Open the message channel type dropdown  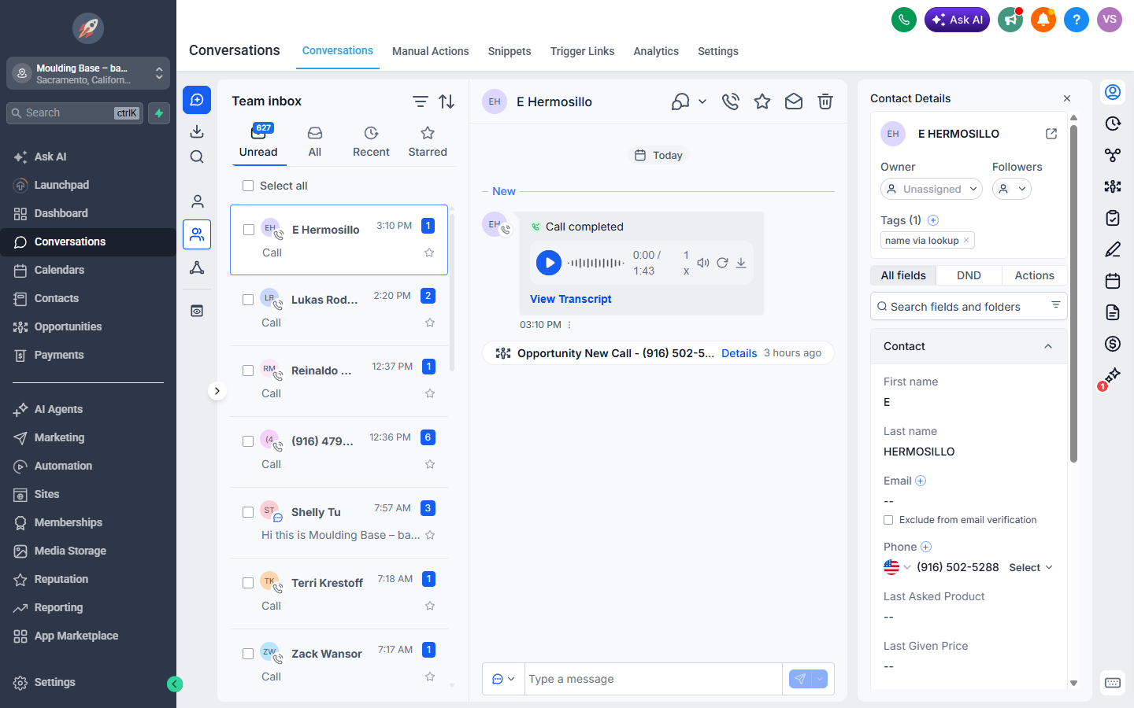pos(503,679)
